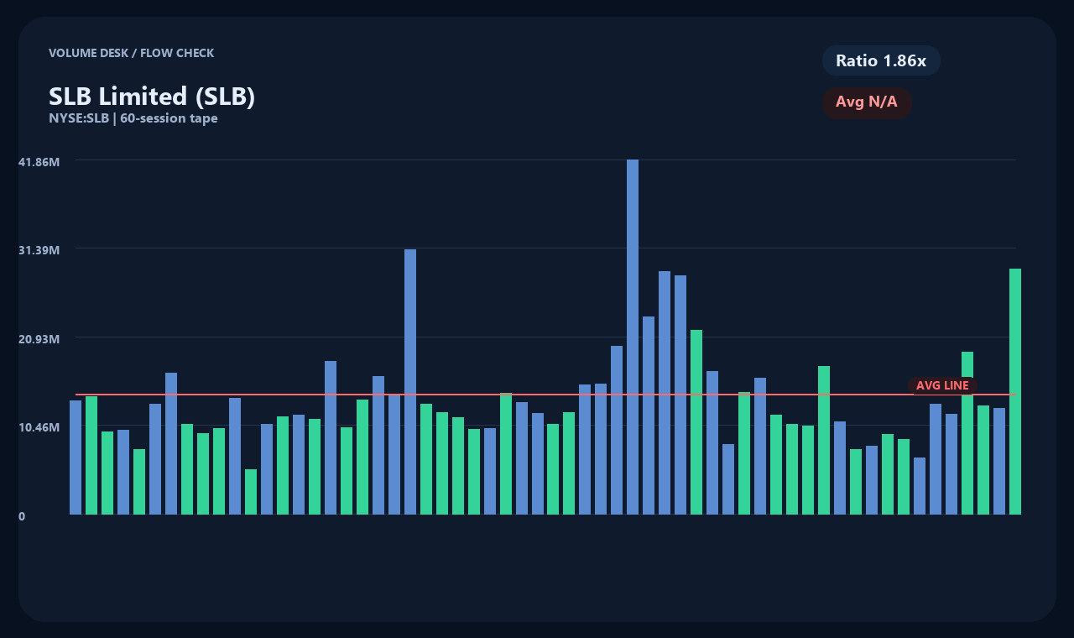
Task: Click the 10.46M axis label
Action: tap(39, 427)
